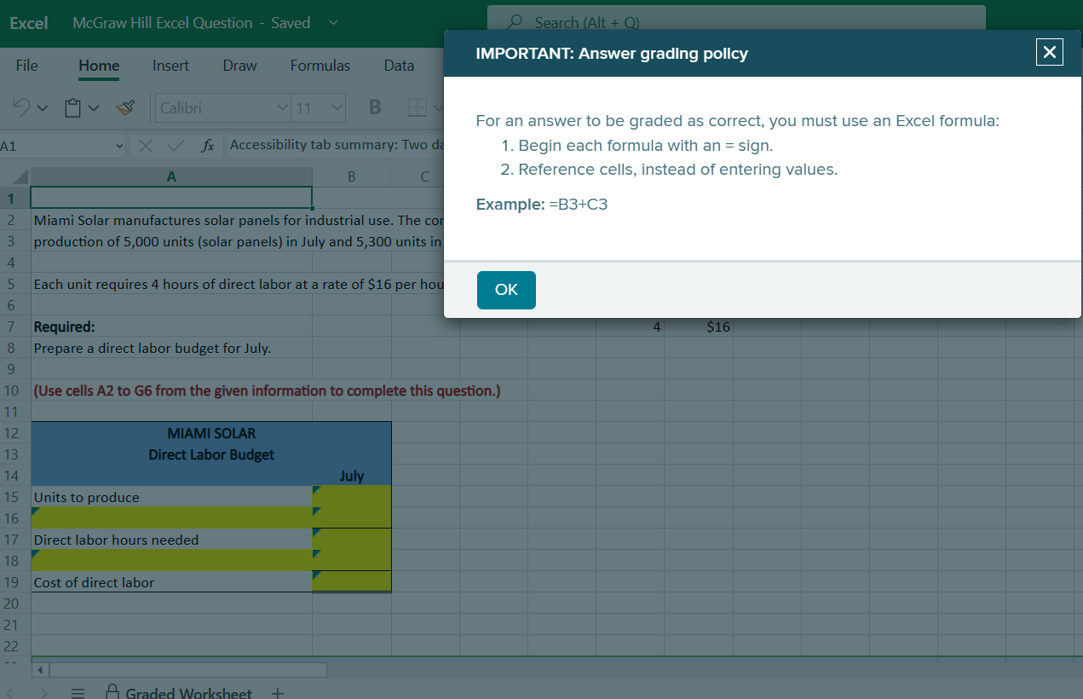Switch to the Data tab
The width and height of the screenshot is (1083, 699).
tap(399, 66)
